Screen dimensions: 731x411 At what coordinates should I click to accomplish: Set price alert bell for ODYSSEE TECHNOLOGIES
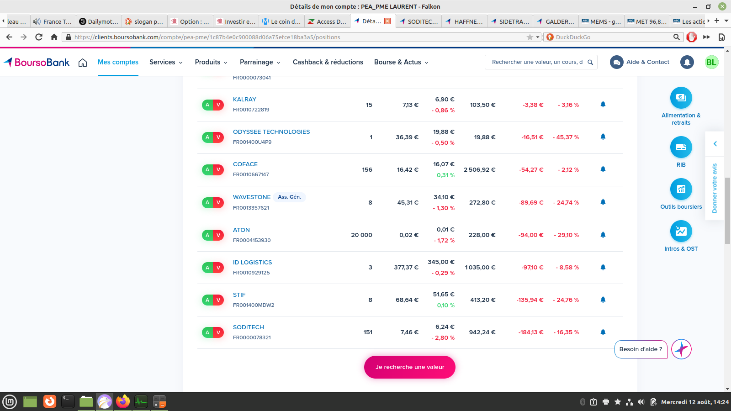(x=603, y=137)
